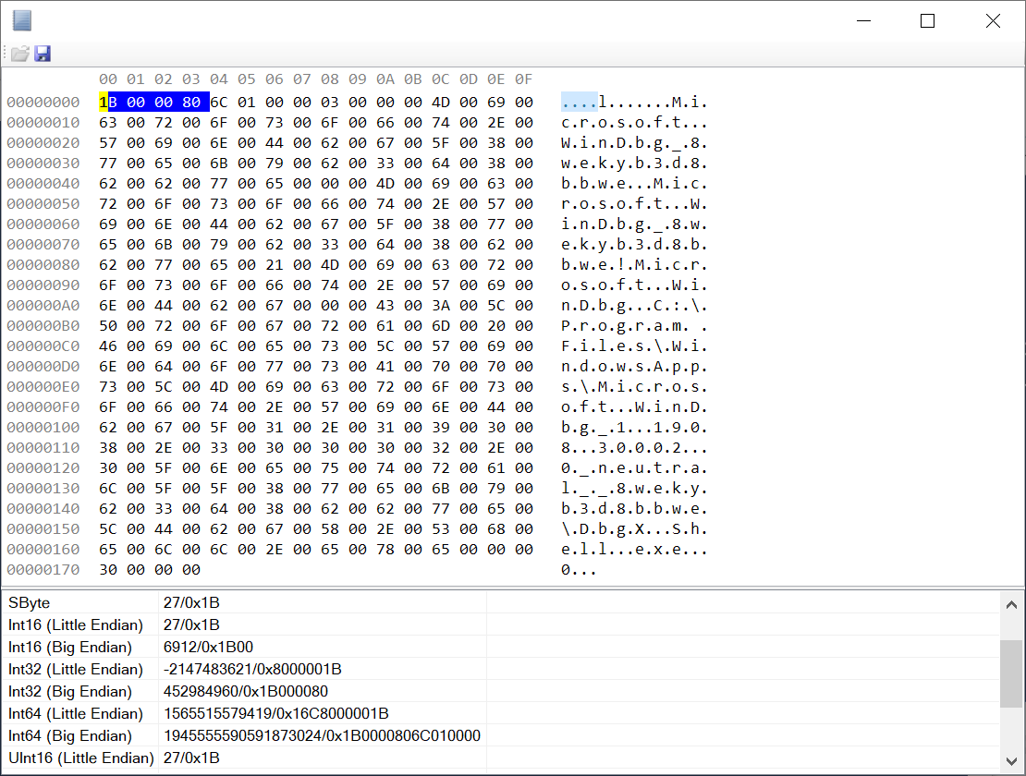The image size is (1026, 776).
Task: Click byte 6C in row 00000000
Action: point(218,103)
